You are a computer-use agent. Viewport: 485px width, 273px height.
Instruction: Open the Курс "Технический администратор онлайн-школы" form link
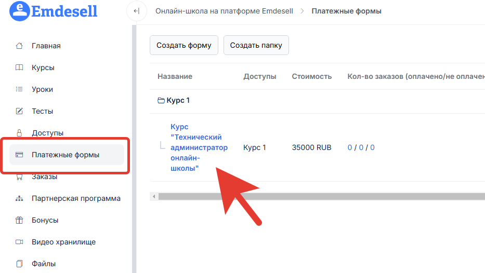point(199,147)
